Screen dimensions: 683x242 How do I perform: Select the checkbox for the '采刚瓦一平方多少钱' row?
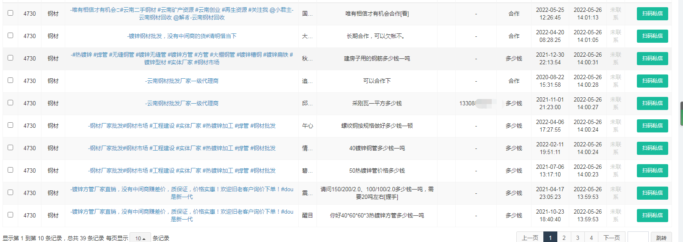pyautogui.click(x=10, y=103)
